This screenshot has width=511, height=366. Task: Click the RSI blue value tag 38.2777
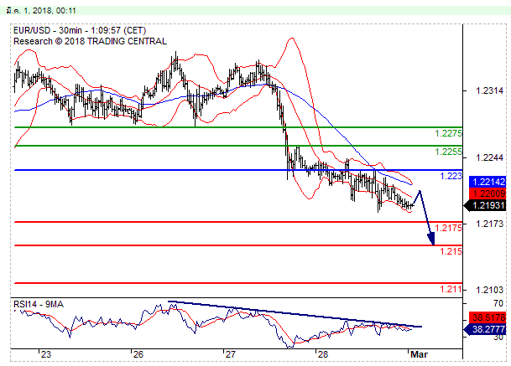486,329
